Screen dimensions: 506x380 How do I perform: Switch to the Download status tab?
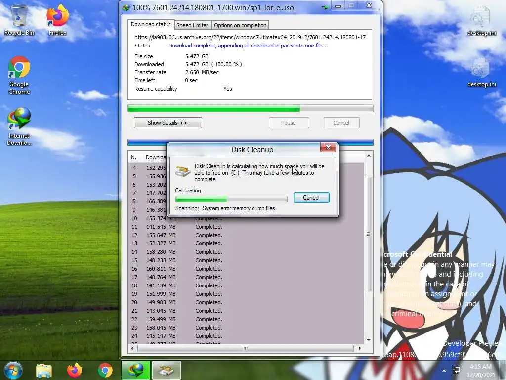coord(151,24)
